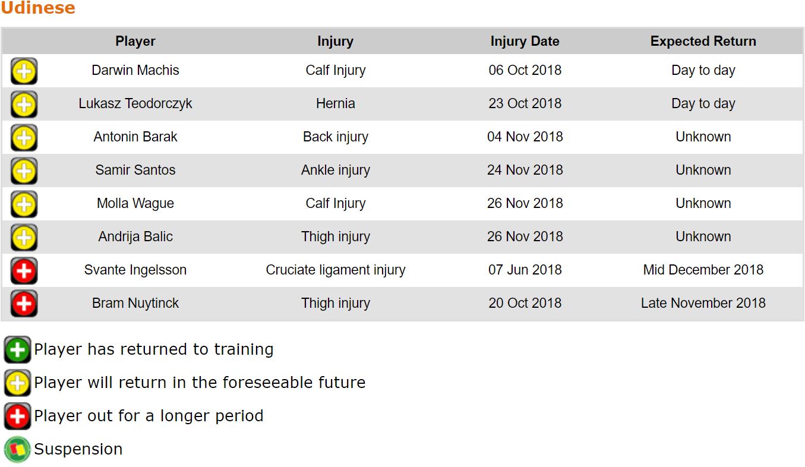Image resolution: width=805 pixels, height=467 pixels.
Task: Click the Udinese team heading
Action: point(38,8)
